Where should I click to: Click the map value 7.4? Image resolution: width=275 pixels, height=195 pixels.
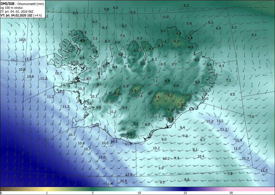pos(140,96)
